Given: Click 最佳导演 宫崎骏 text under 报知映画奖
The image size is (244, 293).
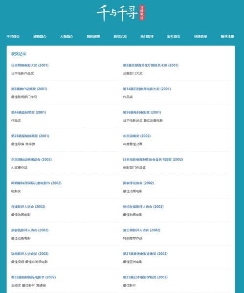Looking at the screenshot, I should (23, 144).
